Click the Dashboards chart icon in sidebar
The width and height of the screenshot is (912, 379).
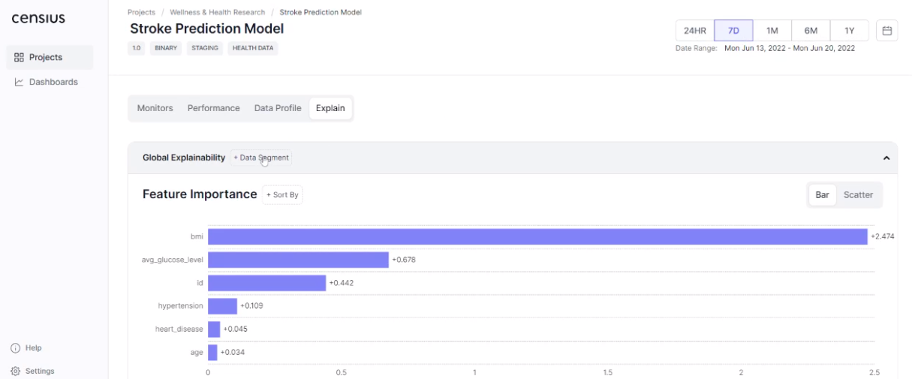(x=20, y=82)
